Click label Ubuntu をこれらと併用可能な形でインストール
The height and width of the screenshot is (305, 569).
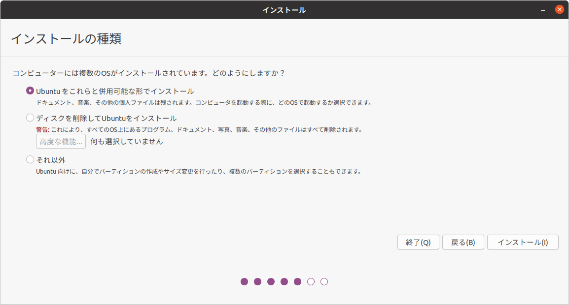[115, 91]
